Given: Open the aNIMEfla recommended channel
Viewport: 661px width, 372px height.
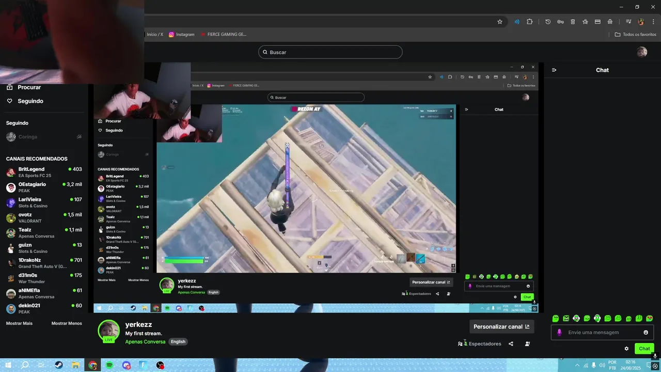Looking at the screenshot, I should click(44, 293).
